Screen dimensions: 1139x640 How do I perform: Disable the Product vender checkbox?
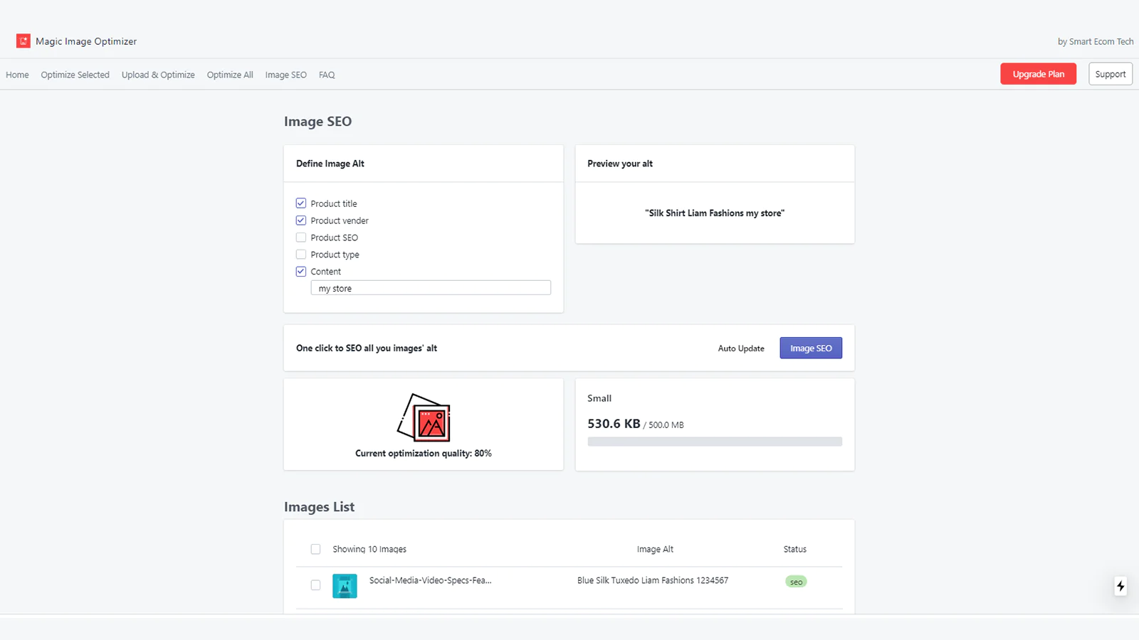pyautogui.click(x=300, y=220)
